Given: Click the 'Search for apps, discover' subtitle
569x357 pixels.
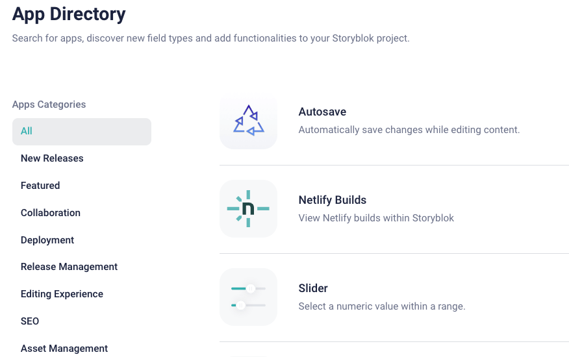Looking at the screenshot, I should 211,38.
